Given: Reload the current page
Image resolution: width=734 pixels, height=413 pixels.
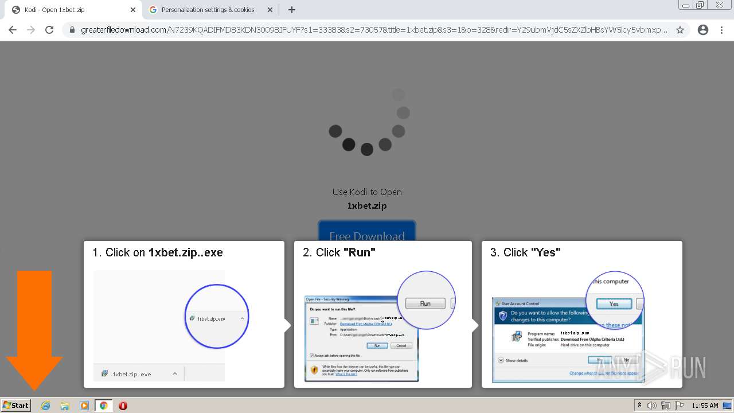Looking at the screenshot, I should tap(49, 30).
